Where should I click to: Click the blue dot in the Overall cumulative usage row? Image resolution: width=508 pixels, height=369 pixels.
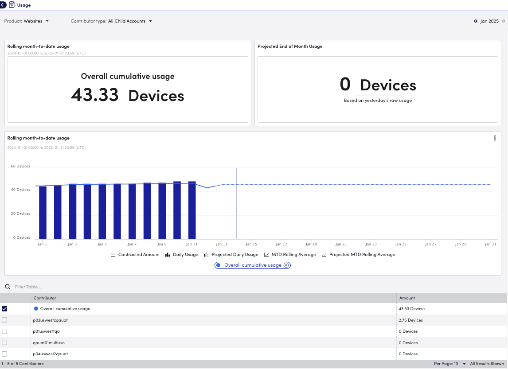pos(36,309)
